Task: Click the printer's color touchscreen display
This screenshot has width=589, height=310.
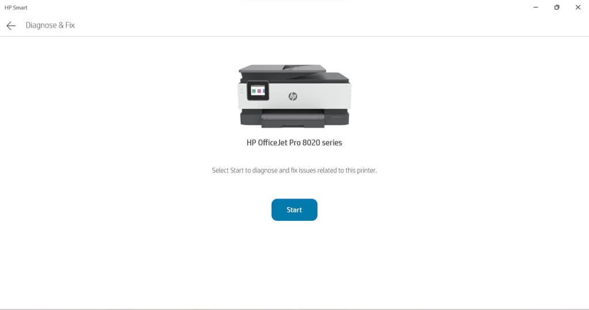Action: [x=258, y=90]
